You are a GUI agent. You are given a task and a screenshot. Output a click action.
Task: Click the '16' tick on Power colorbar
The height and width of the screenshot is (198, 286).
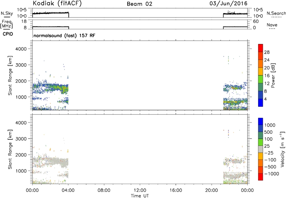(267, 76)
